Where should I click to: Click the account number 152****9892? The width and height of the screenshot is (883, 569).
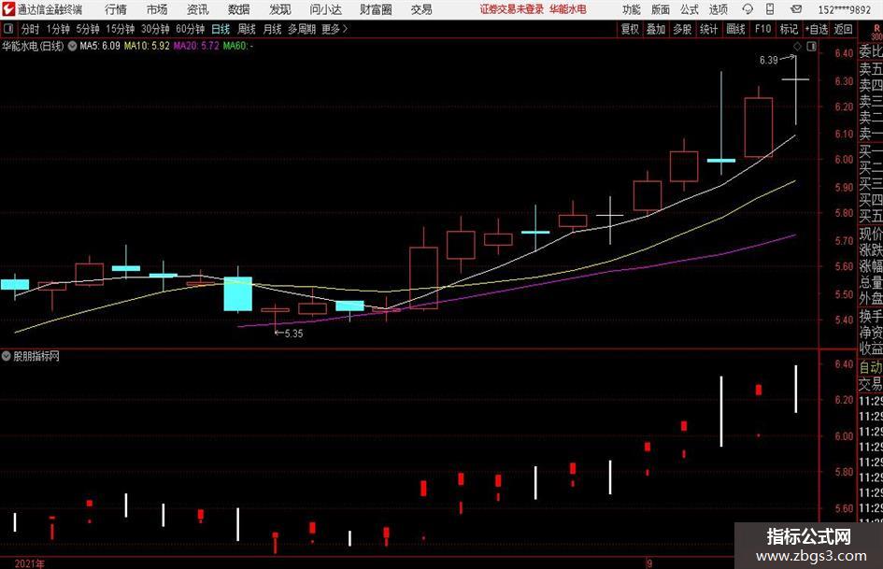point(844,9)
